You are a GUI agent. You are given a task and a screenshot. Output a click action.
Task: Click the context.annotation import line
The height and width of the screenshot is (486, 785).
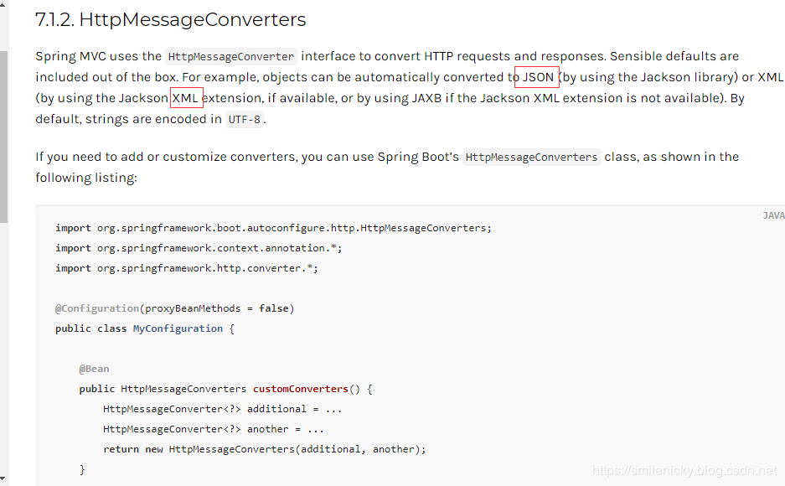click(x=199, y=248)
